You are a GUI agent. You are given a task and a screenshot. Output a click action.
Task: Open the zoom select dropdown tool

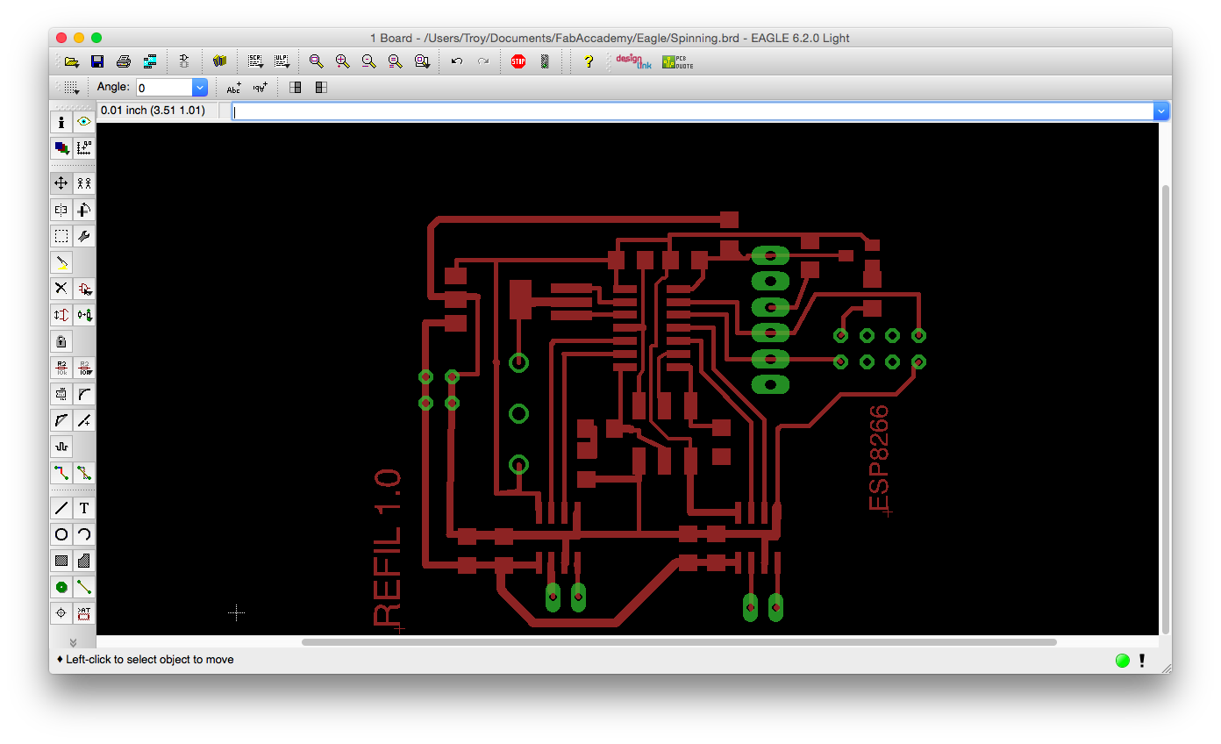(422, 61)
